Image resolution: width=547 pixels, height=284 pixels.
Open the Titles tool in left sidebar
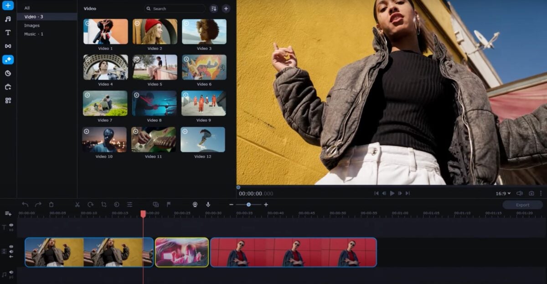[x=8, y=32]
